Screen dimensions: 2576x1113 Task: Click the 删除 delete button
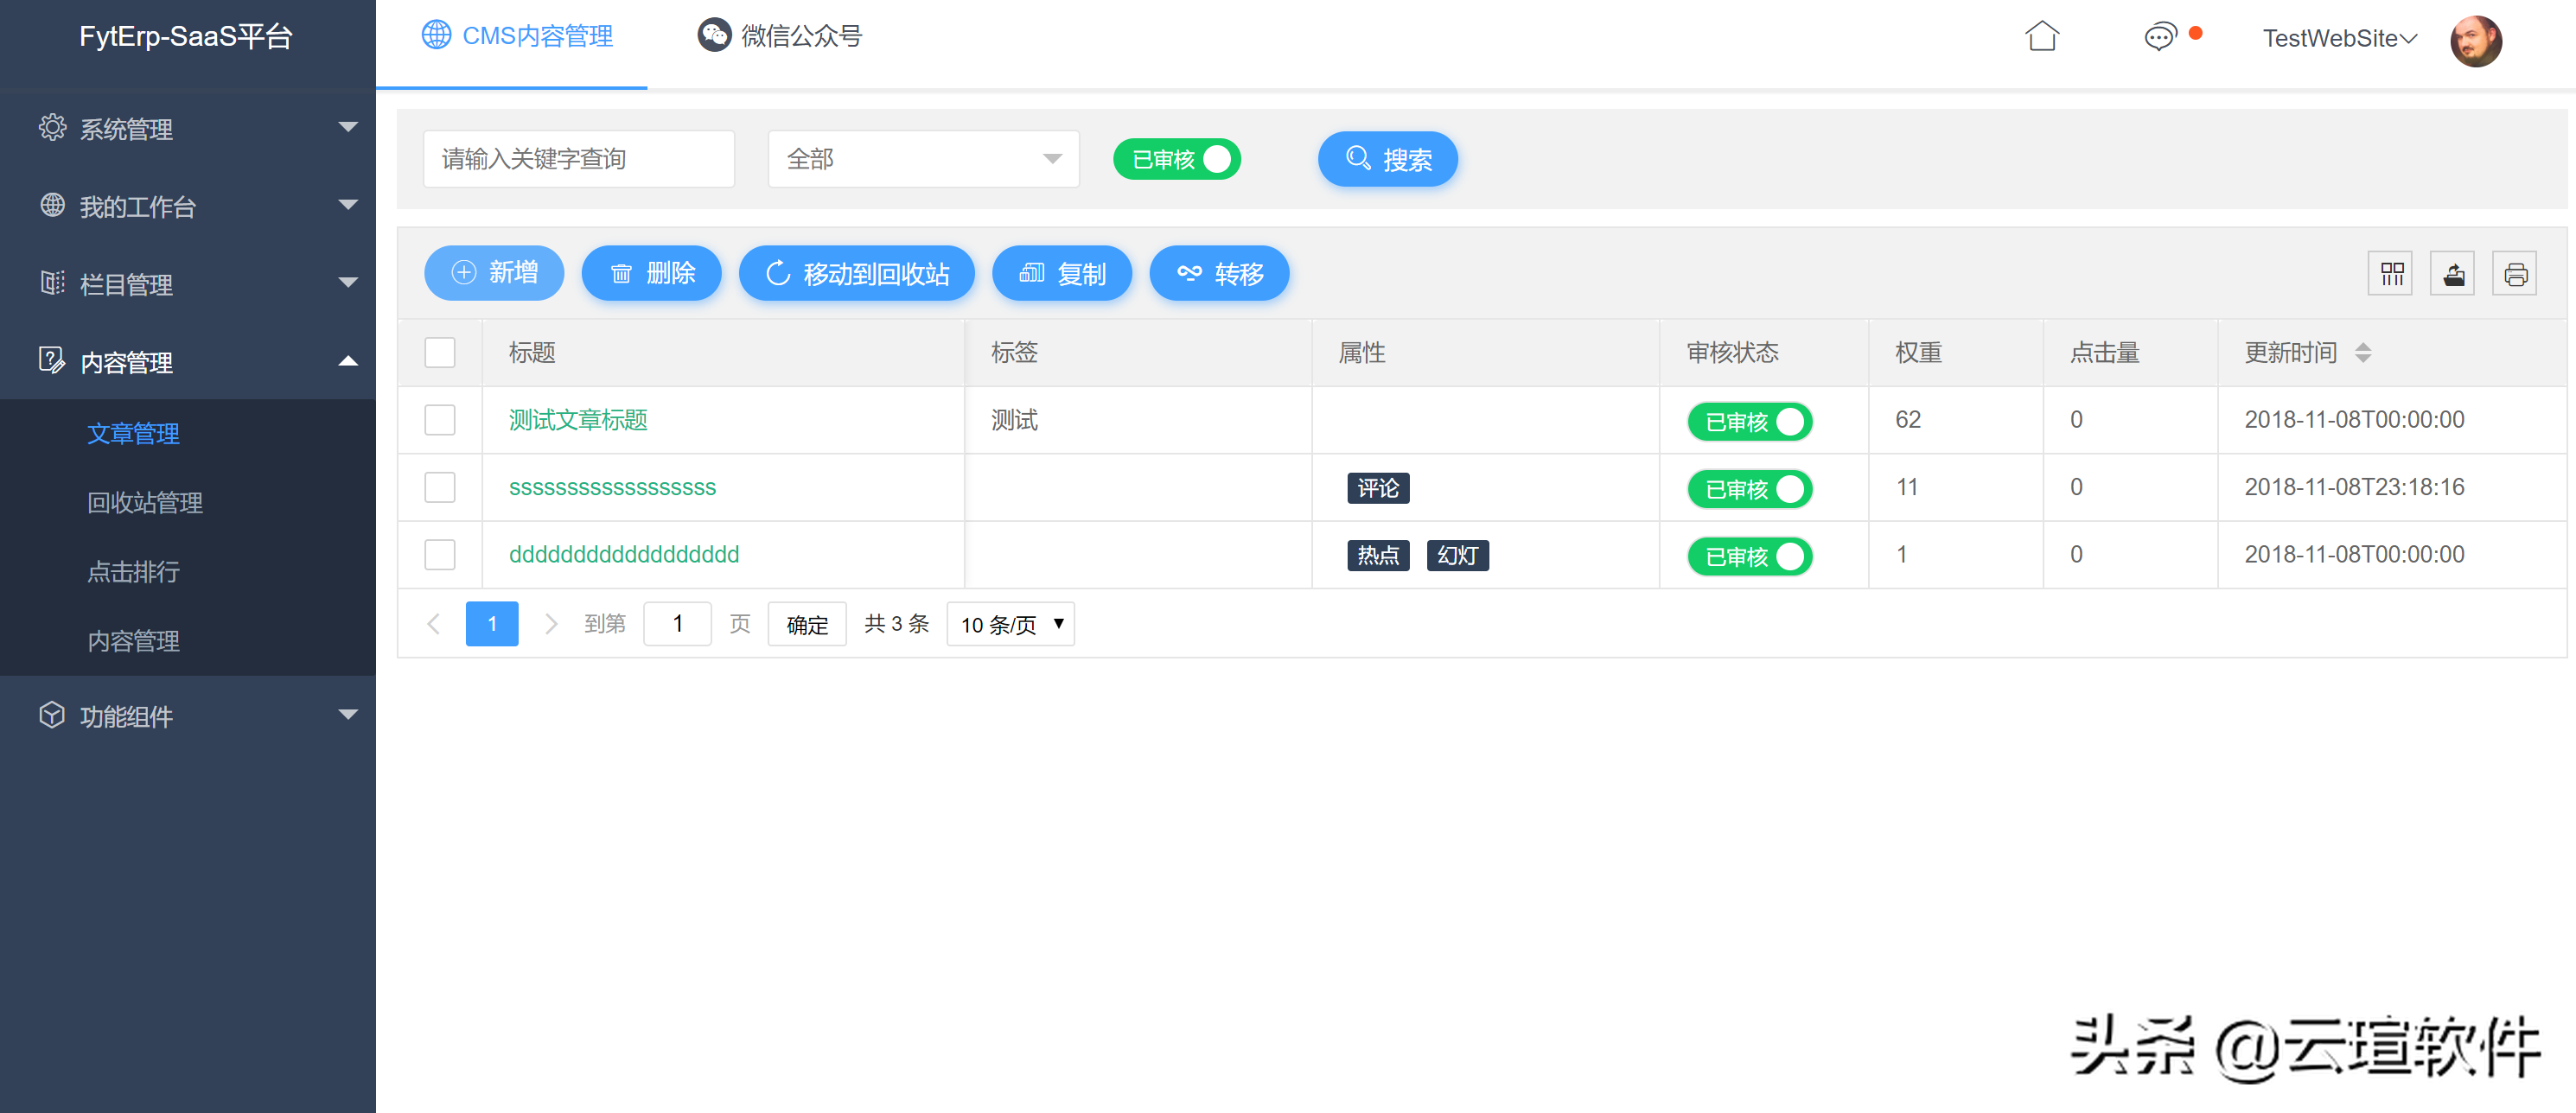[651, 273]
